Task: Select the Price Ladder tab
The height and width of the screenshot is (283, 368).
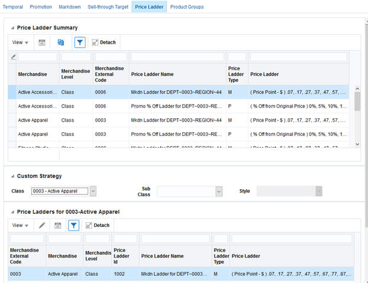Action: pyautogui.click(x=149, y=7)
